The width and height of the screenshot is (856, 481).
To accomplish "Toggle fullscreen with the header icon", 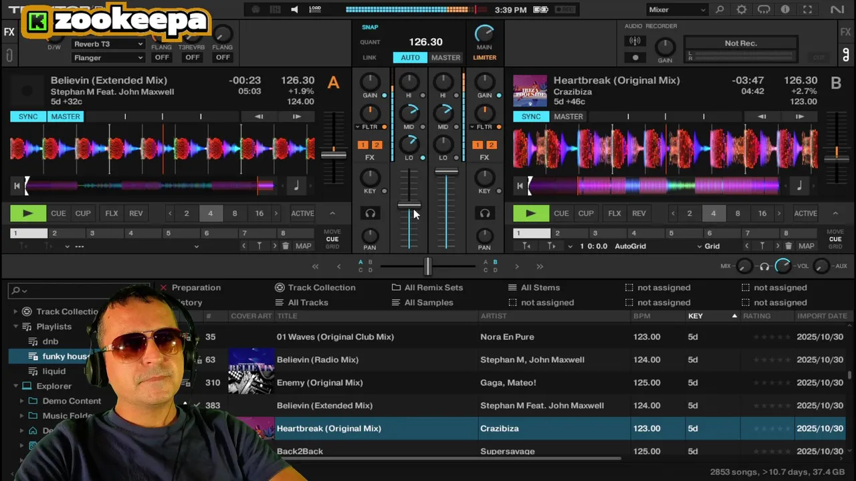I will [x=808, y=10].
